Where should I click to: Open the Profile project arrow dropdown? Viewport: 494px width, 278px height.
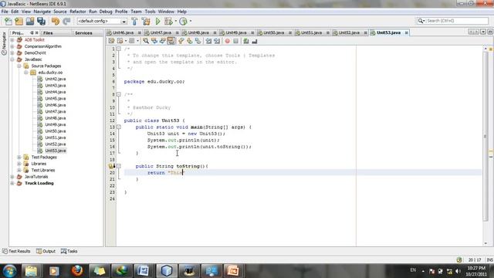point(191,21)
